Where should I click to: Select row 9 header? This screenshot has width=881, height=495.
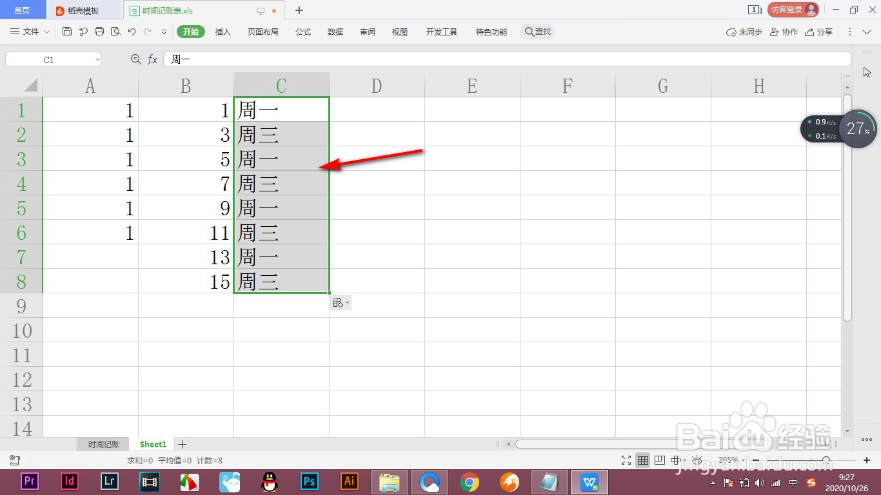pos(21,306)
